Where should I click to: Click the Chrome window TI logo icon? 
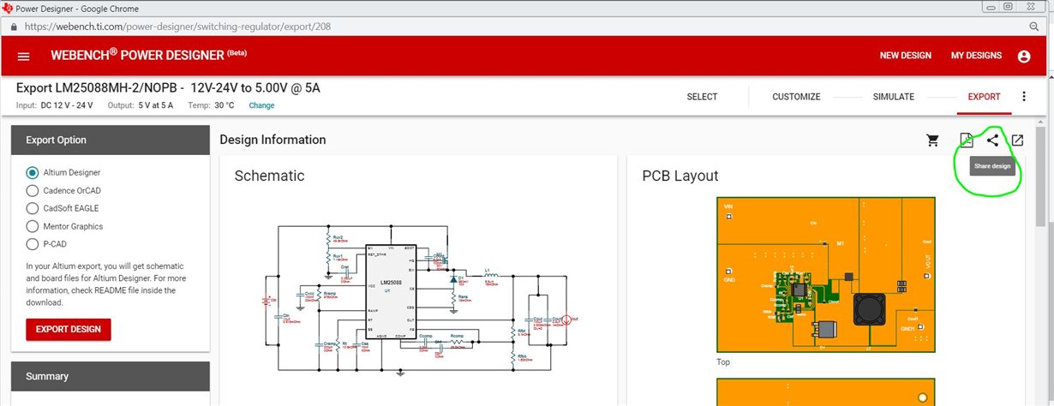pyautogui.click(x=8, y=7)
